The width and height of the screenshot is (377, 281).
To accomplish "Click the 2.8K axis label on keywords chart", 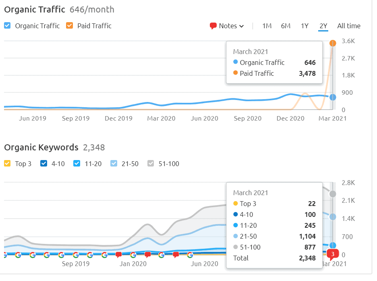I will [348, 183].
